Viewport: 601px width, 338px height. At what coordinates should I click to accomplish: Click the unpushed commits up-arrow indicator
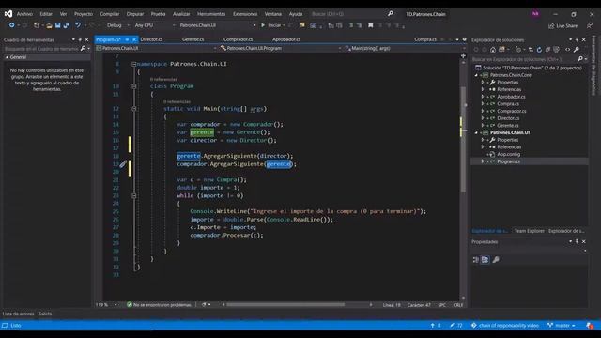pos(436,326)
